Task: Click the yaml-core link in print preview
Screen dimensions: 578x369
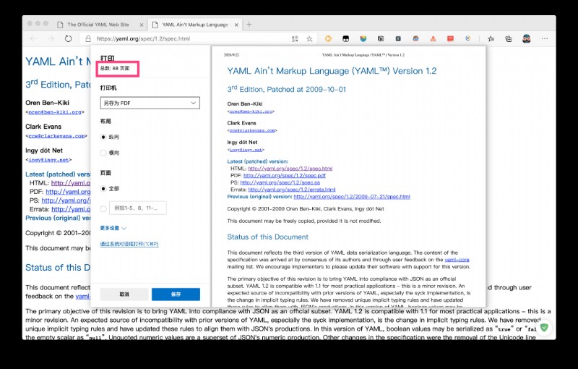Action: coord(457,260)
